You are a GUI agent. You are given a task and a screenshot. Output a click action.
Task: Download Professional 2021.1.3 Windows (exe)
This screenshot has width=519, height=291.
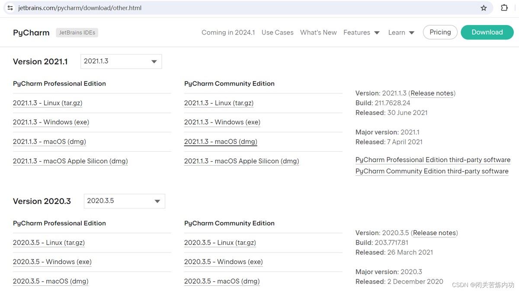(x=51, y=122)
